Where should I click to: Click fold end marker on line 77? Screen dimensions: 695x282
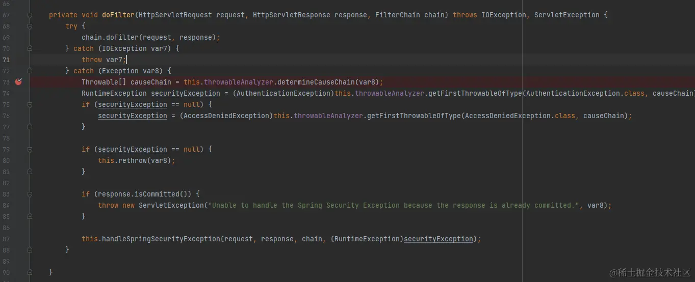30,127
